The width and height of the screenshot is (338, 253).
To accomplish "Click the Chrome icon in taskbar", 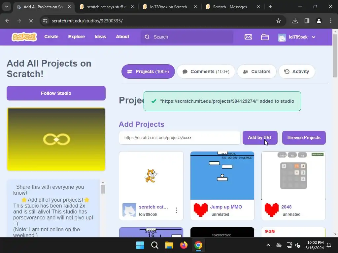I will [198, 245].
